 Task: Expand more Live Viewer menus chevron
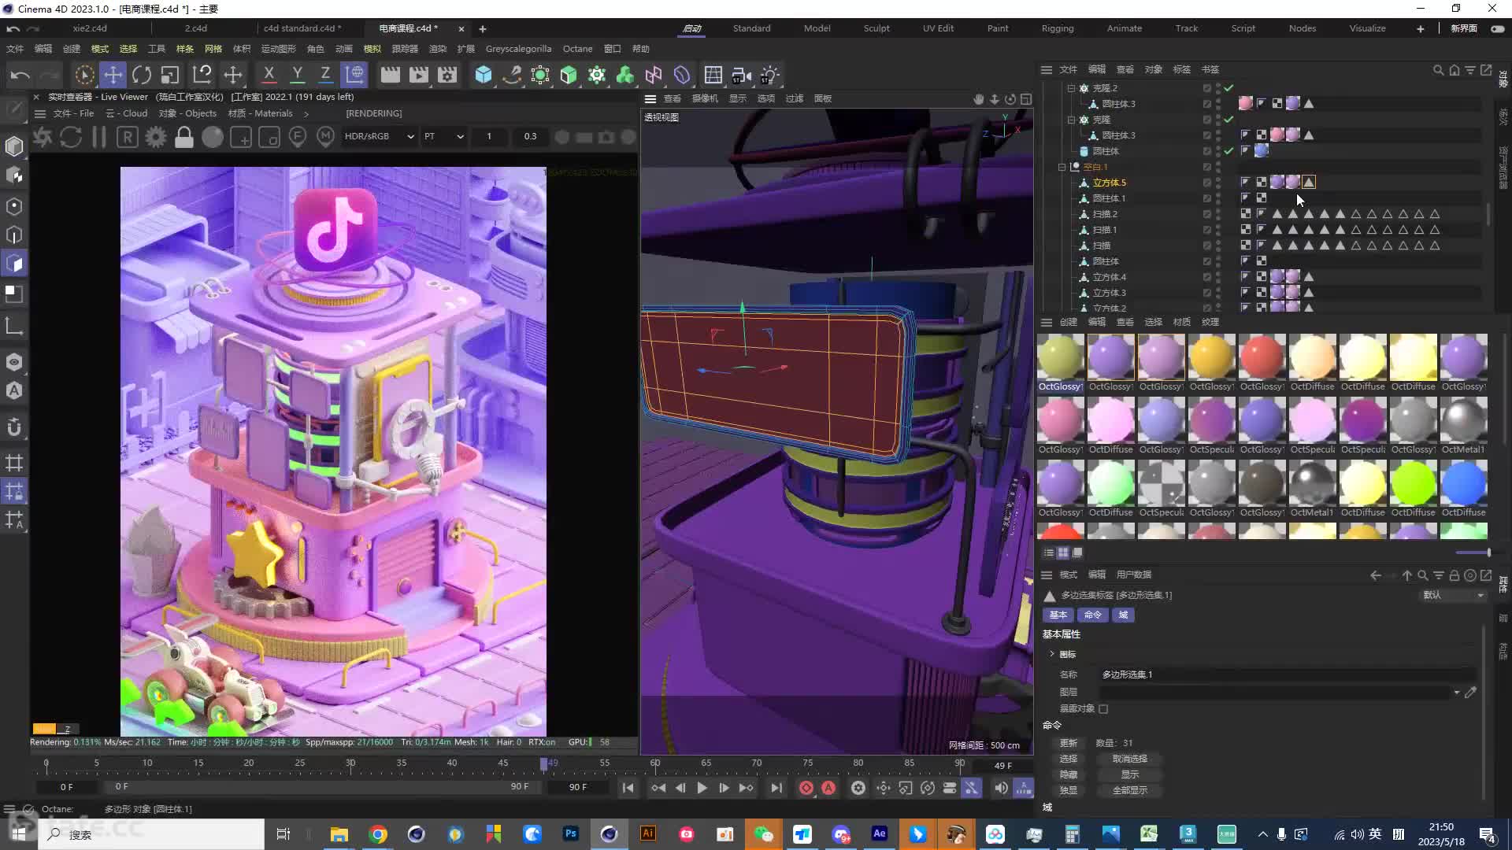coord(306,114)
